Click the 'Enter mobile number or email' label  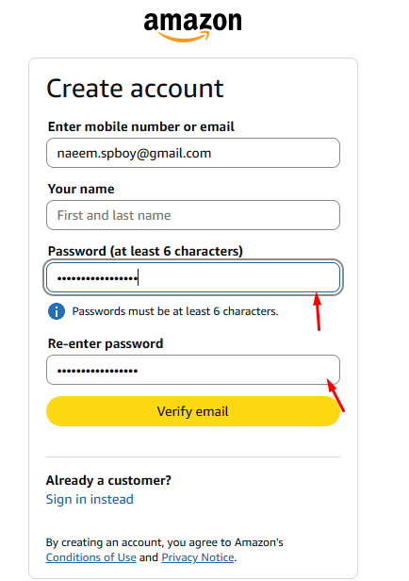click(x=141, y=126)
